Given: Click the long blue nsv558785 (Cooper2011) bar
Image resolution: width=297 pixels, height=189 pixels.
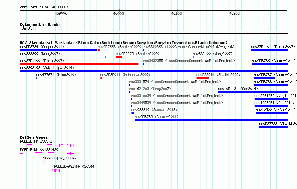Looking at the screenshot, I should pyautogui.click(x=211, y=120).
